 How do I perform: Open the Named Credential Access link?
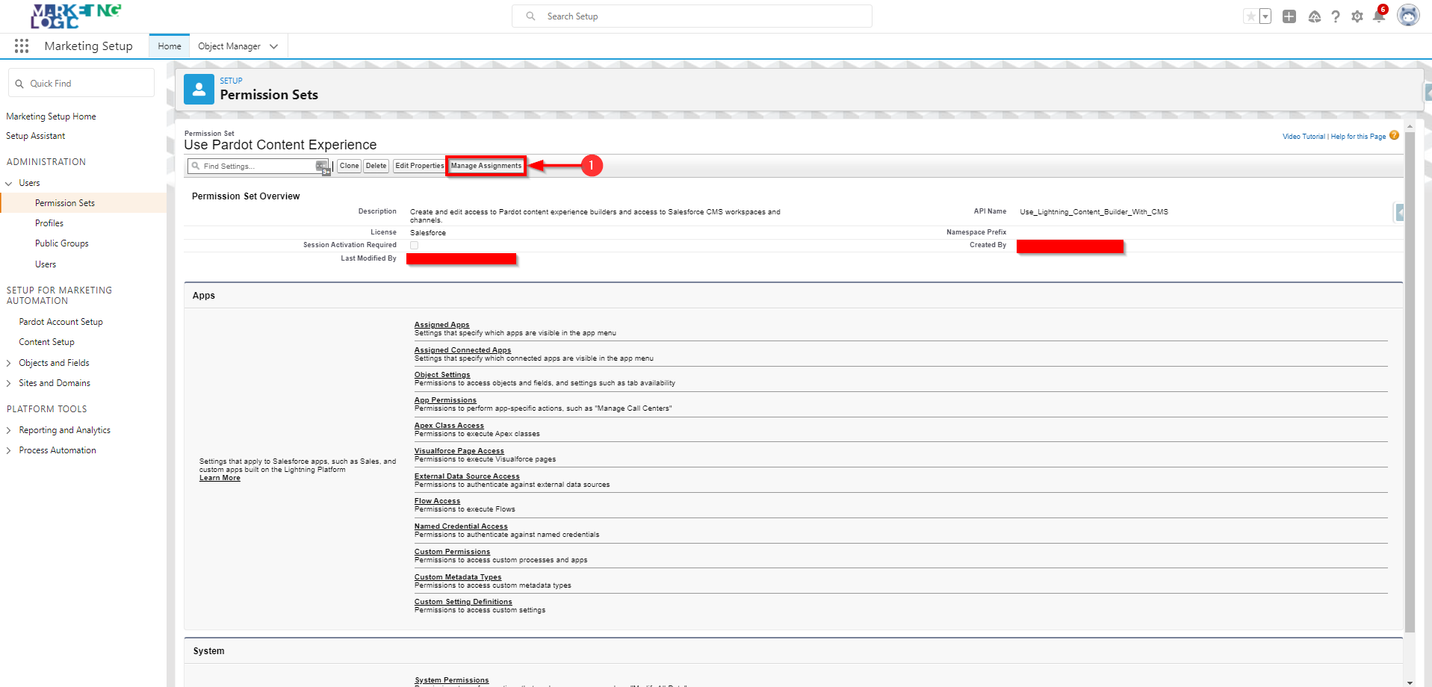[x=461, y=526]
